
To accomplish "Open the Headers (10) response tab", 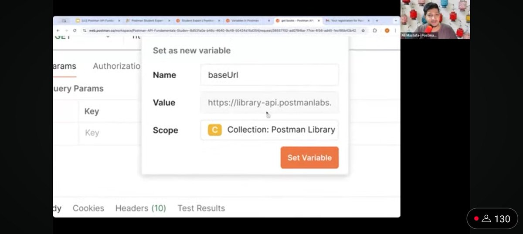I will click(x=141, y=208).
